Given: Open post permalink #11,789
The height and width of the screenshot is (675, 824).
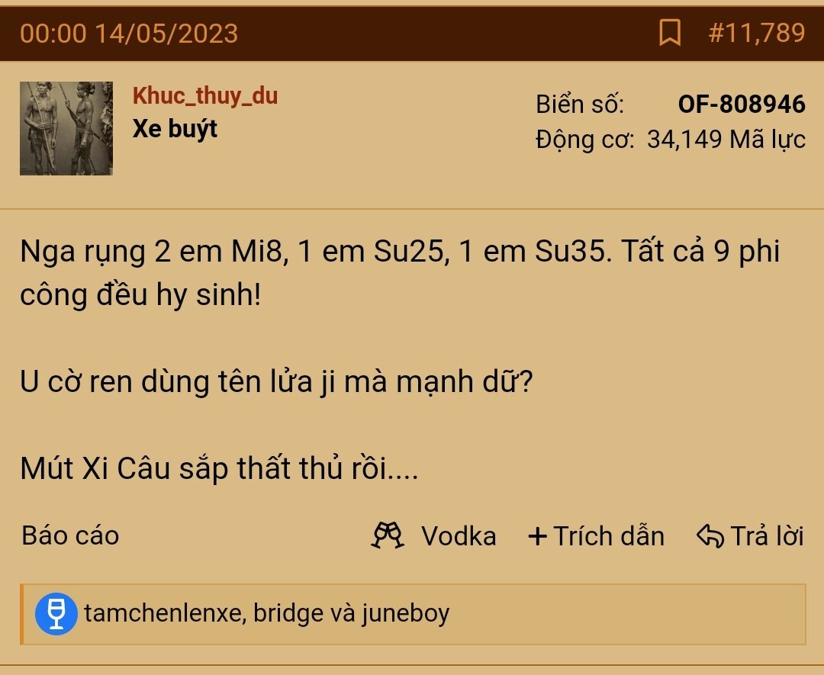Looking at the screenshot, I should click(756, 33).
